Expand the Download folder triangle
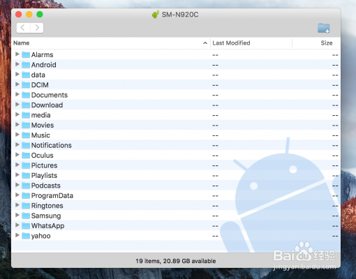 coord(17,105)
